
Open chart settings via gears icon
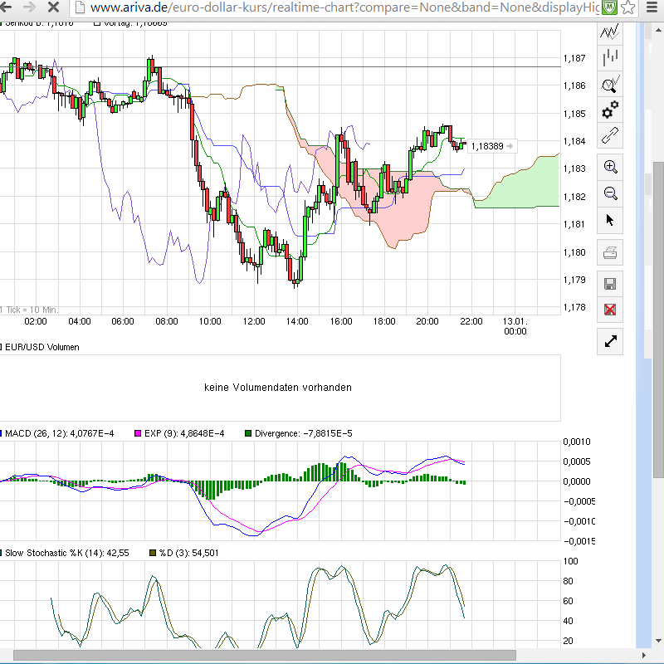(610, 110)
